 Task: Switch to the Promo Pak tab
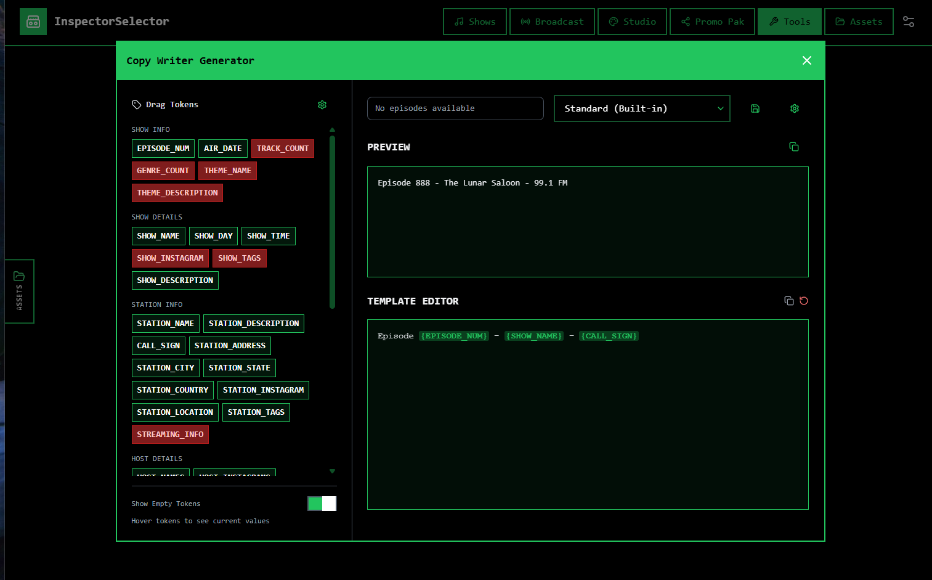711,22
